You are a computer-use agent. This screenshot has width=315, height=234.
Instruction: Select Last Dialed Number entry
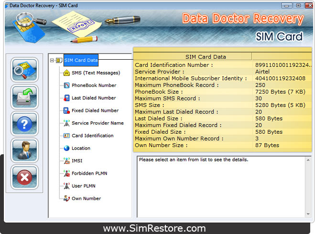[x=94, y=98]
